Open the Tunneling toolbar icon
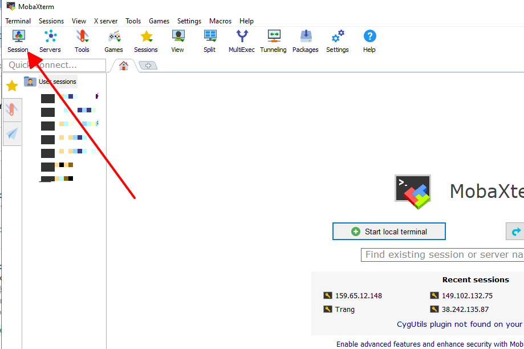 click(273, 41)
